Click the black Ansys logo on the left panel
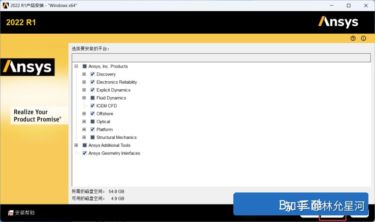 click(x=28, y=67)
